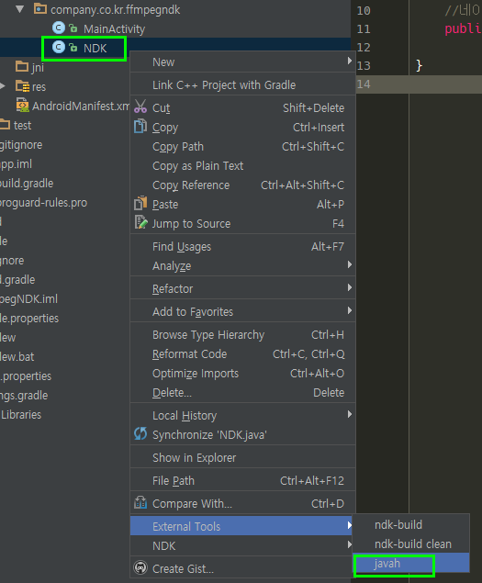The width and height of the screenshot is (482, 583).
Task: Select Browse Type Hierarchy
Action: tap(242, 334)
